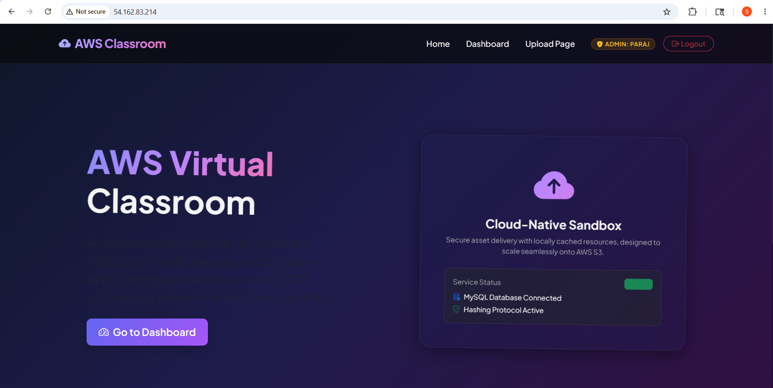Click the white Classroom heading text
The image size is (773, 388).
(x=171, y=202)
